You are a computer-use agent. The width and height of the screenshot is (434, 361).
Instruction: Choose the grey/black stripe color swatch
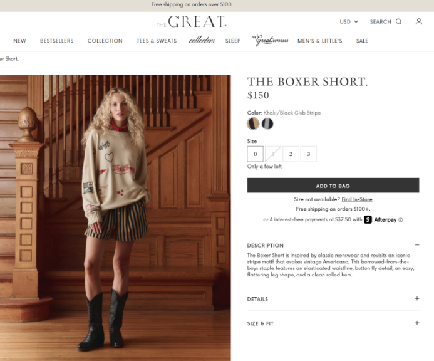pos(267,124)
